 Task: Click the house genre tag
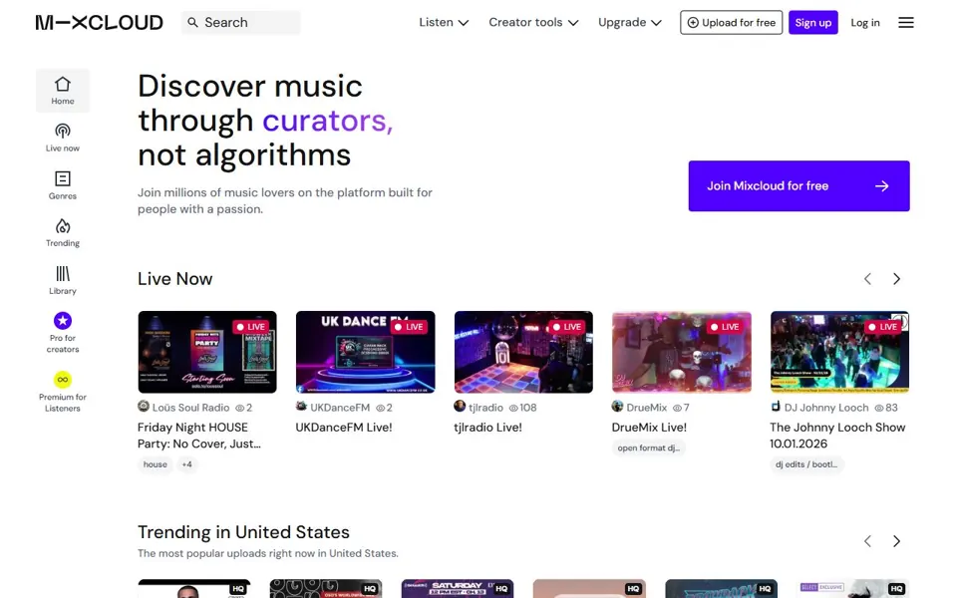[x=156, y=464]
